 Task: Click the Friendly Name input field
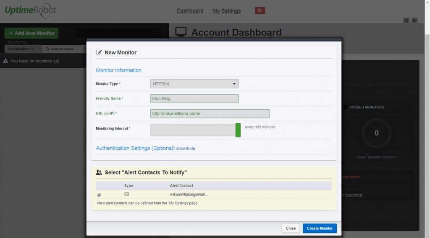[x=194, y=99]
